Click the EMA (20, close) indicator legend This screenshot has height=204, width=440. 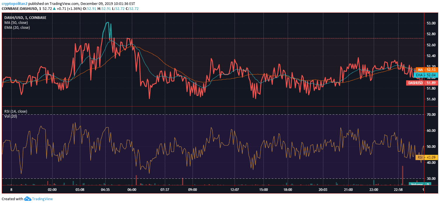point(17,28)
